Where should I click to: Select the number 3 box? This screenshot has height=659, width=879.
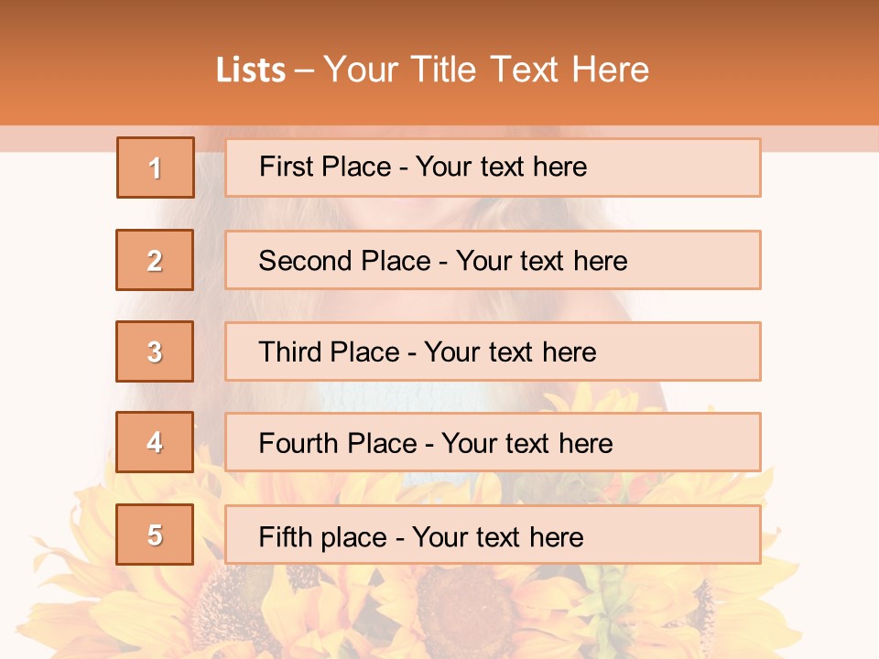click(x=155, y=351)
